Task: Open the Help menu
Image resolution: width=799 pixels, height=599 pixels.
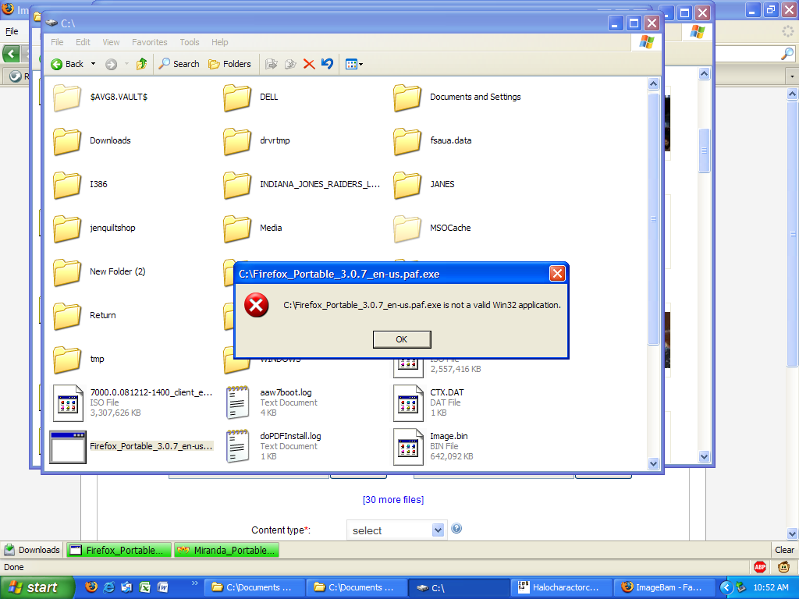Action: pyautogui.click(x=219, y=42)
